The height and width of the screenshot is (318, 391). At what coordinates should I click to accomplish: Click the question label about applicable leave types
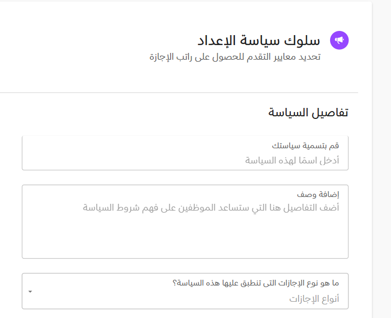pyautogui.click(x=256, y=283)
